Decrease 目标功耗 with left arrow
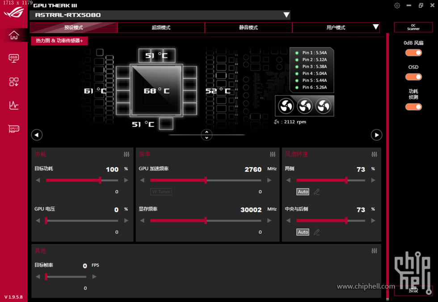Screen dimensions: 438x302 point(38,180)
